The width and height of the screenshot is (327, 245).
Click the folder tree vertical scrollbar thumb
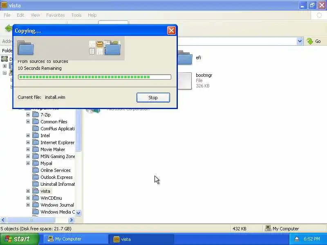78,129
